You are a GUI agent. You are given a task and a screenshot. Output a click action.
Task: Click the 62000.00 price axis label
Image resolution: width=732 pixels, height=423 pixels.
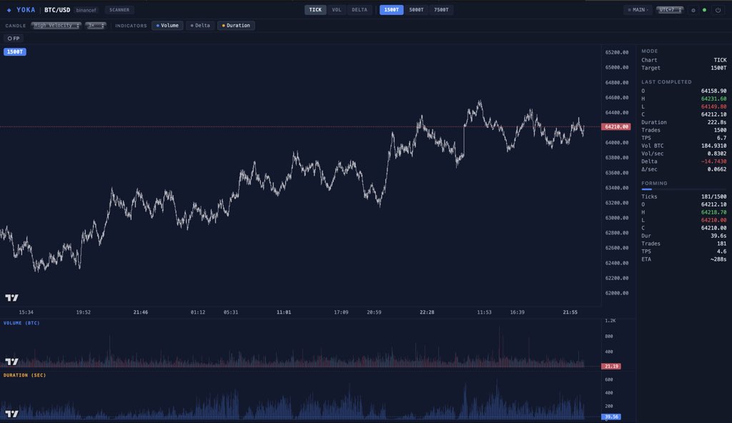[617, 293]
